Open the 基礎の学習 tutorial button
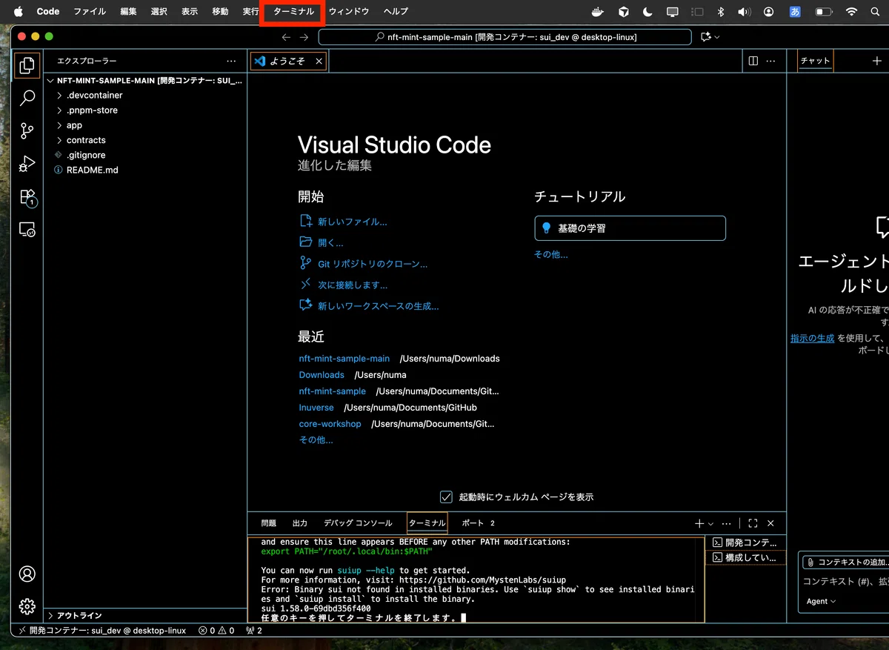Screen dimensions: 889x650 point(630,228)
